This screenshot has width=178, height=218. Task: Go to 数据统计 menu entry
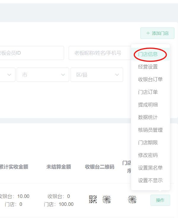click(148, 117)
